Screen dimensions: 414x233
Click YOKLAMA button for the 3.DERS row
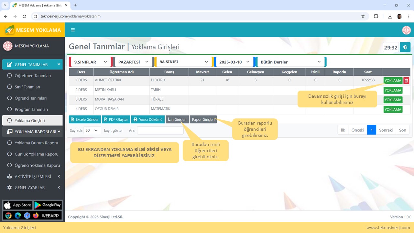point(393,100)
